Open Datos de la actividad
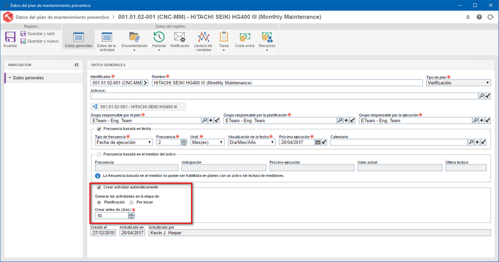Image resolution: width=499 pixels, height=262 pixels. (106, 41)
